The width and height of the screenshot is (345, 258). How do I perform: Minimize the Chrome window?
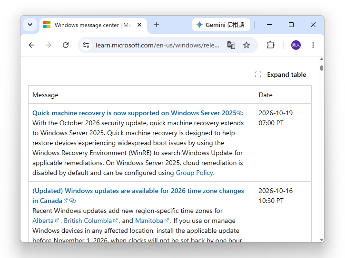(269, 25)
